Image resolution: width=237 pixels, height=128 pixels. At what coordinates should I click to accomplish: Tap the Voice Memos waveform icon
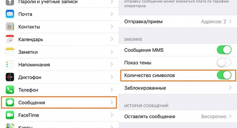(x=10, y=77)
